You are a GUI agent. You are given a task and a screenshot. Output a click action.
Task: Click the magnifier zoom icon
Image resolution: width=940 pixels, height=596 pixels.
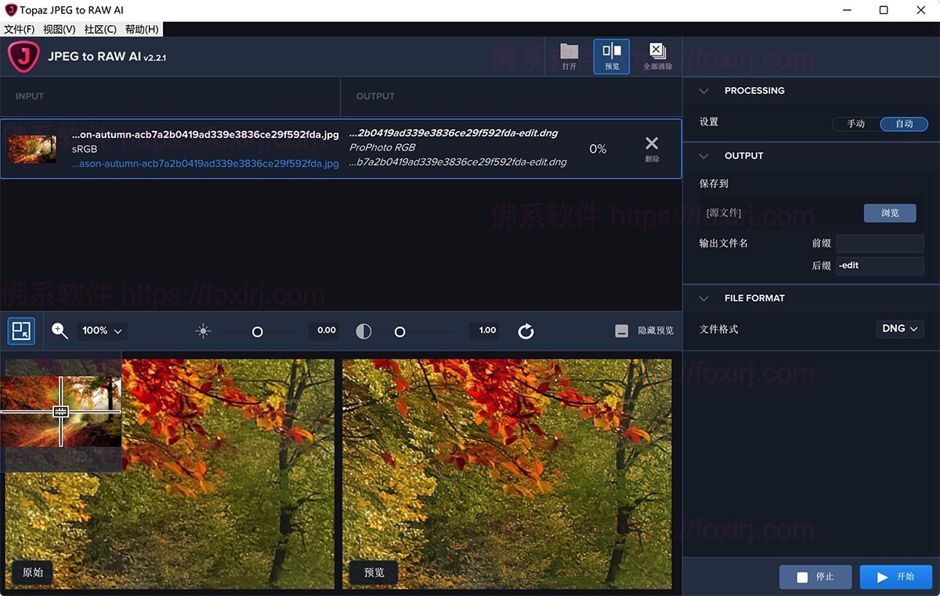[x=60, y=331]
